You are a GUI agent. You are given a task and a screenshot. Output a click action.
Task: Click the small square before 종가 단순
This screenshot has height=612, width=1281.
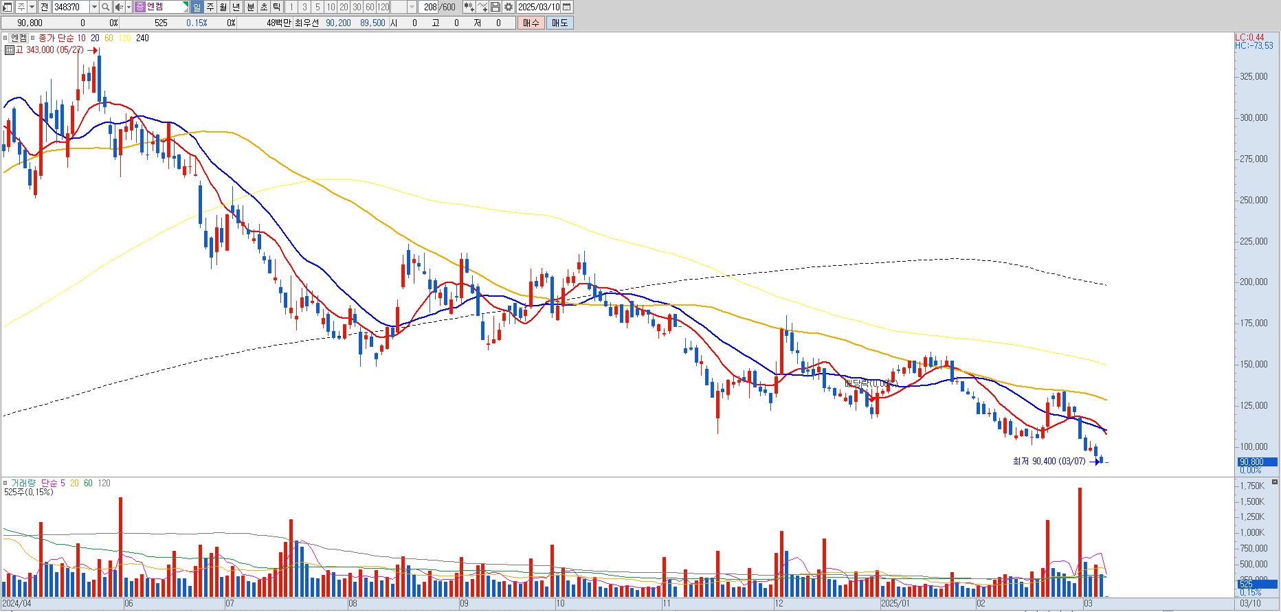[x=33, y=38]
